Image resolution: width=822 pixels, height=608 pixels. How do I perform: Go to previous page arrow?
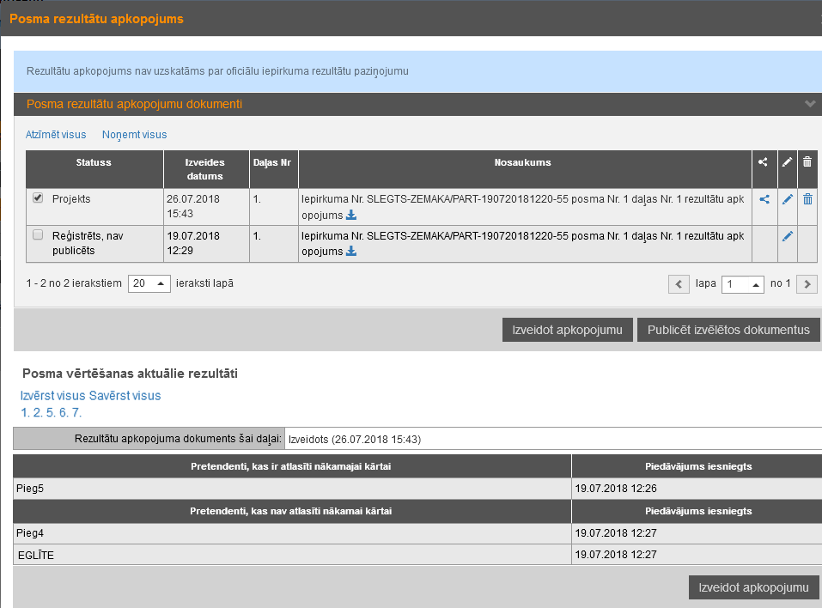coord(679,284)
